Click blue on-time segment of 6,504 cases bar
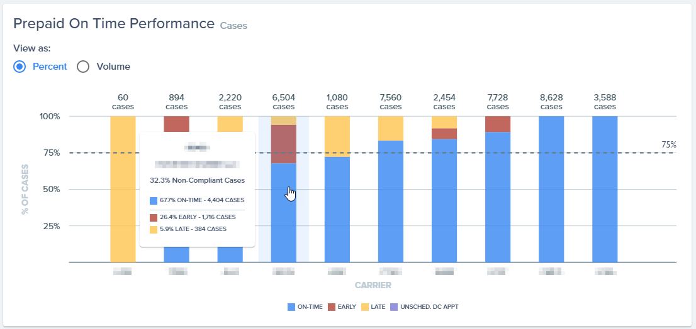This screenshot has width=696, height=329. [x=284, y=213]
